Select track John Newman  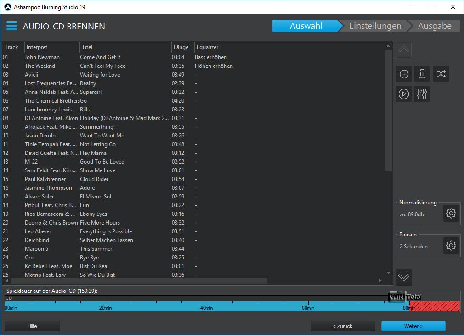pos(194,57)
